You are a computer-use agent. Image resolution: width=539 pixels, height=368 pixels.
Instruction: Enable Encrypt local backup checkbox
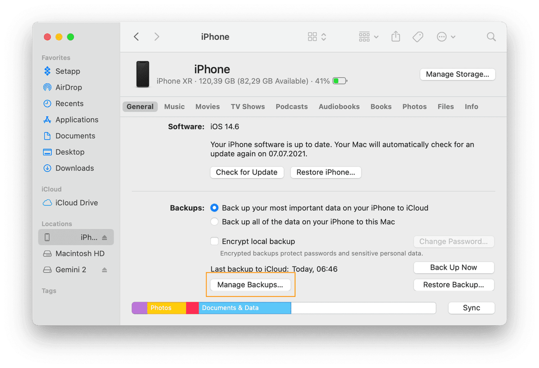(215, 241)
